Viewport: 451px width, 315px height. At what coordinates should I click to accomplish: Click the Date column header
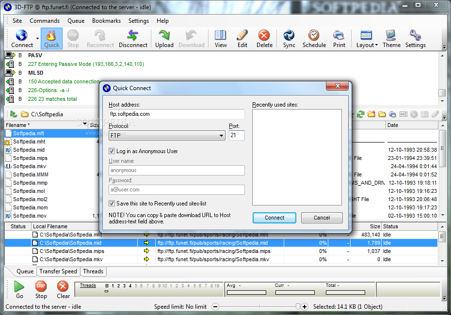412,125
